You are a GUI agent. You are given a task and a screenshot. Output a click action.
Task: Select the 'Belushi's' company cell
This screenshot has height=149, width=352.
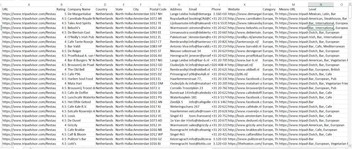81,28
